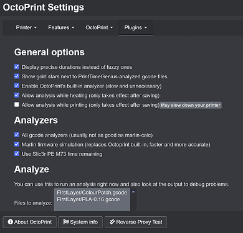Uncheck Marlin firmware simulation analyzer

pyautogui.click(x=17, y=144)
